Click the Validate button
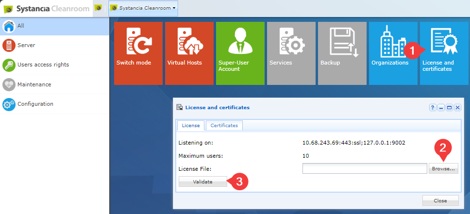The image size is (470, 214). tap(202, 181)
